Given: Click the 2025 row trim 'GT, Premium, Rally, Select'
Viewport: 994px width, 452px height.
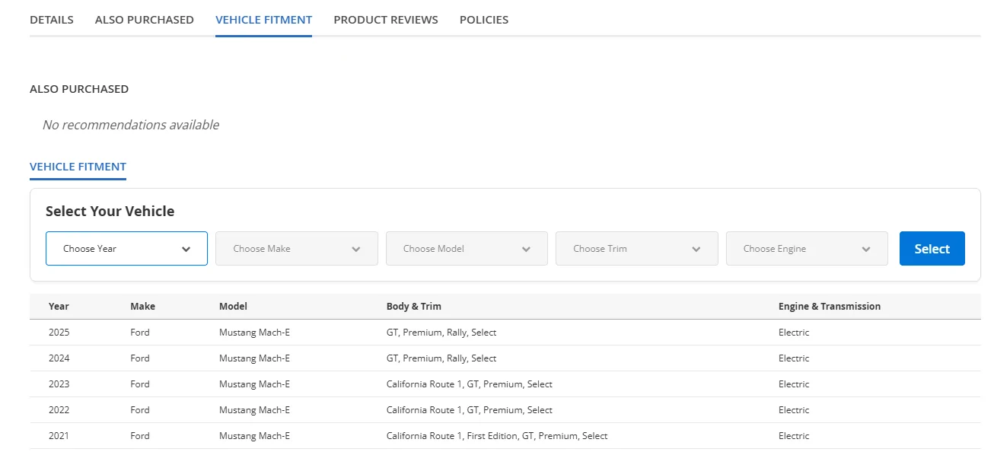Looking at the screenshot, I should (x=441, y=333).
